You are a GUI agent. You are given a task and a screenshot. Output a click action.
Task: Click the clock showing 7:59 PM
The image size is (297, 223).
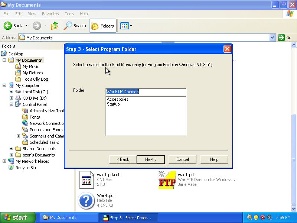click(x=283, y=217)
